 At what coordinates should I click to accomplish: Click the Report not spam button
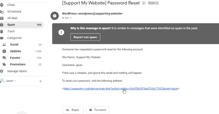point(85,37)
